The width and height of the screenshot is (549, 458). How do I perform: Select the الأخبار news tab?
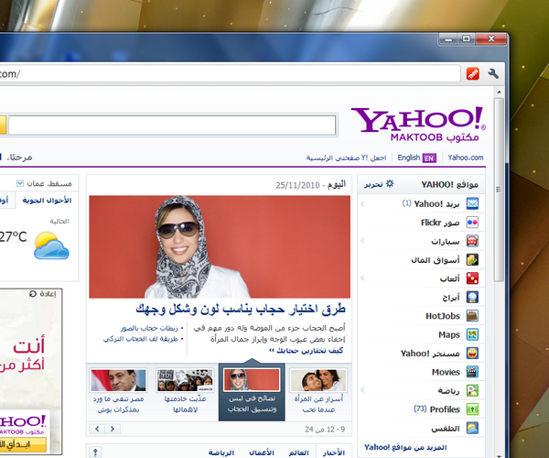pos(334,453)
